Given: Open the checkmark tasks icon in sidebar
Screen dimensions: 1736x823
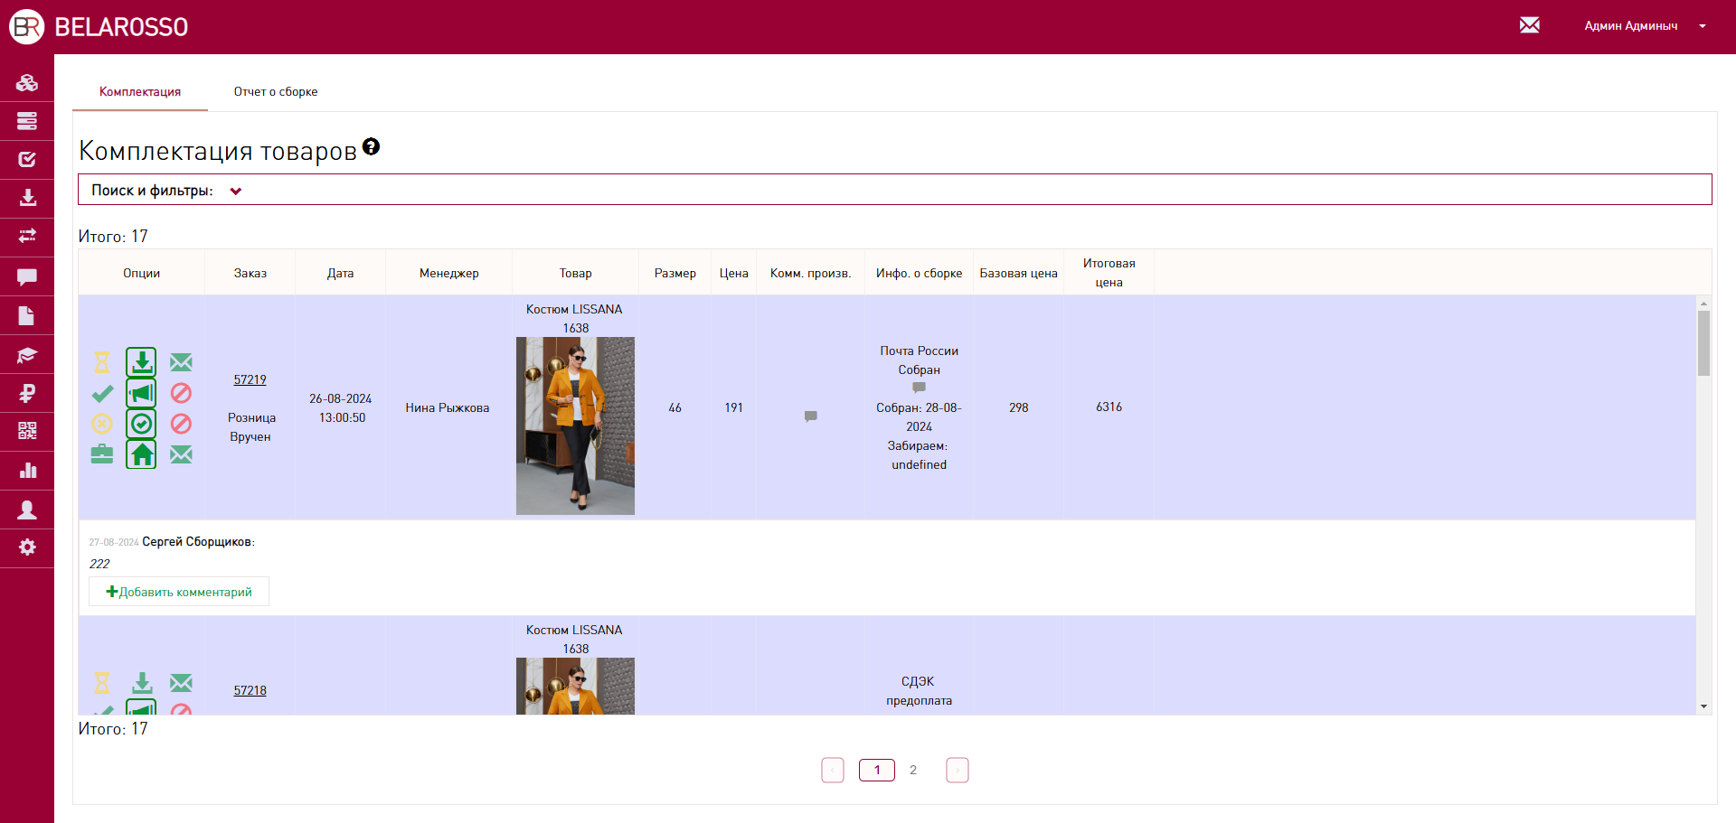Looking at the screenshot, I should (x=27, y=160).
